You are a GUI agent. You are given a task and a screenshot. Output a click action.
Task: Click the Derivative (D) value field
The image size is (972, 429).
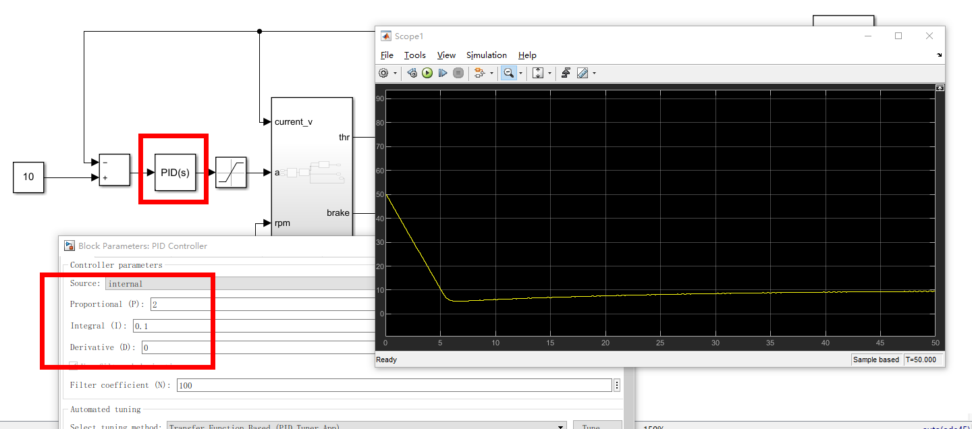257,347
